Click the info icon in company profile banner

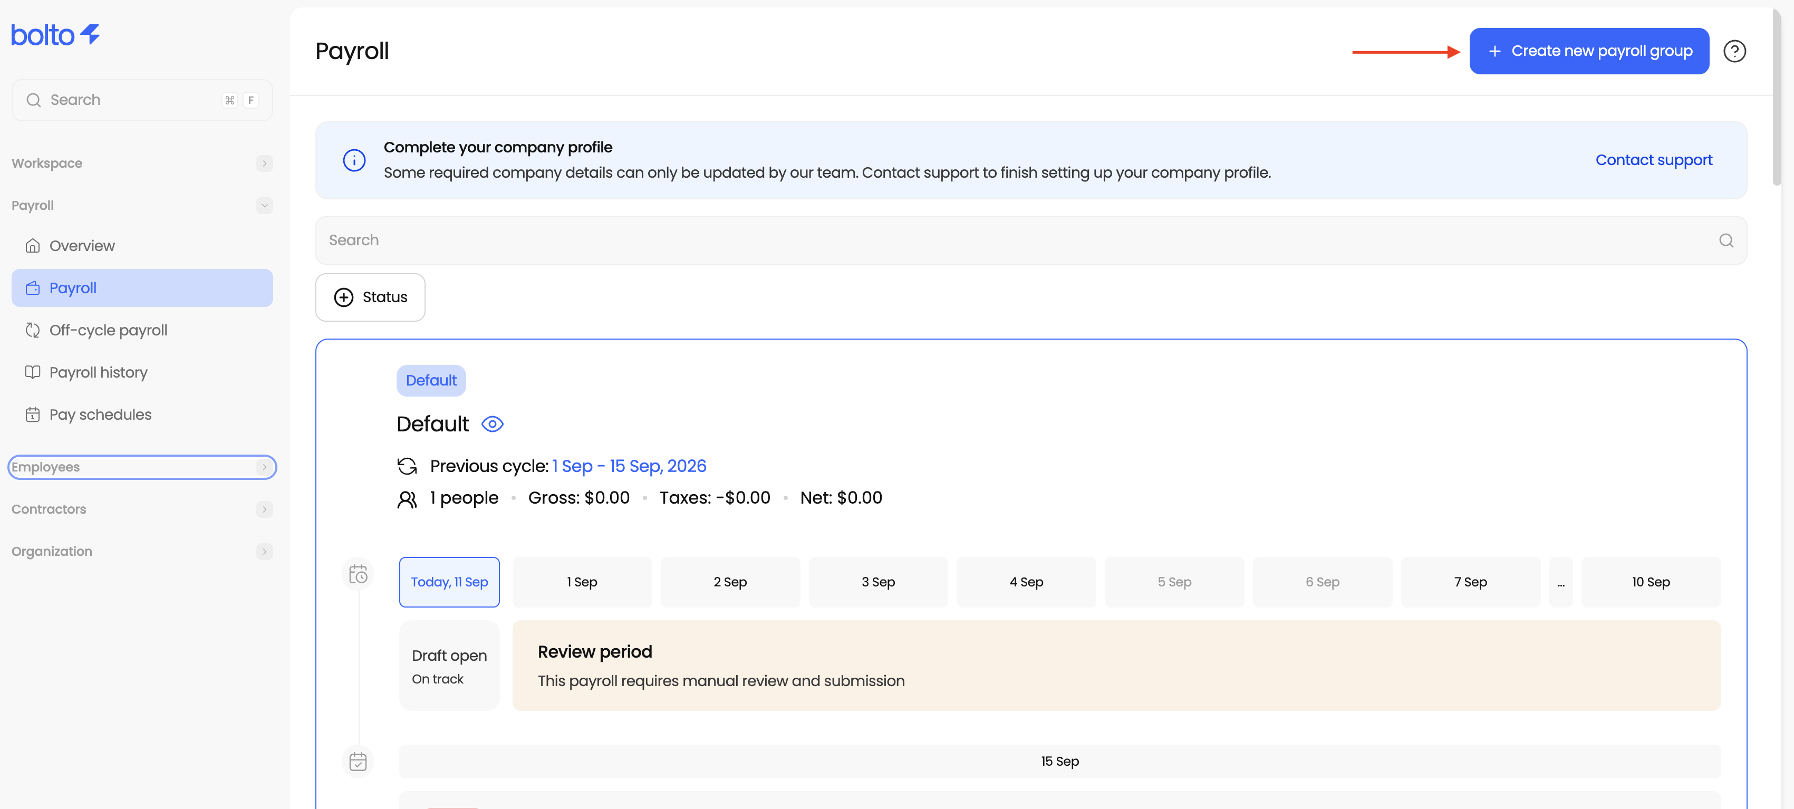(354, 160)
